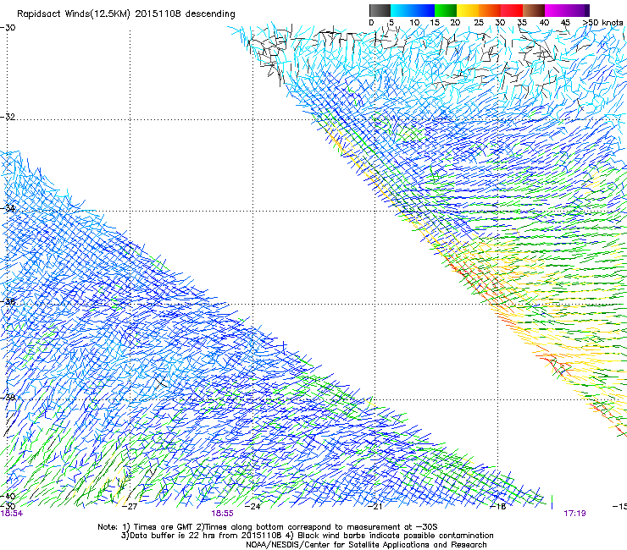Click the purple '18:55' swath time label
This screenshot has width=627, height=550.
222,514
